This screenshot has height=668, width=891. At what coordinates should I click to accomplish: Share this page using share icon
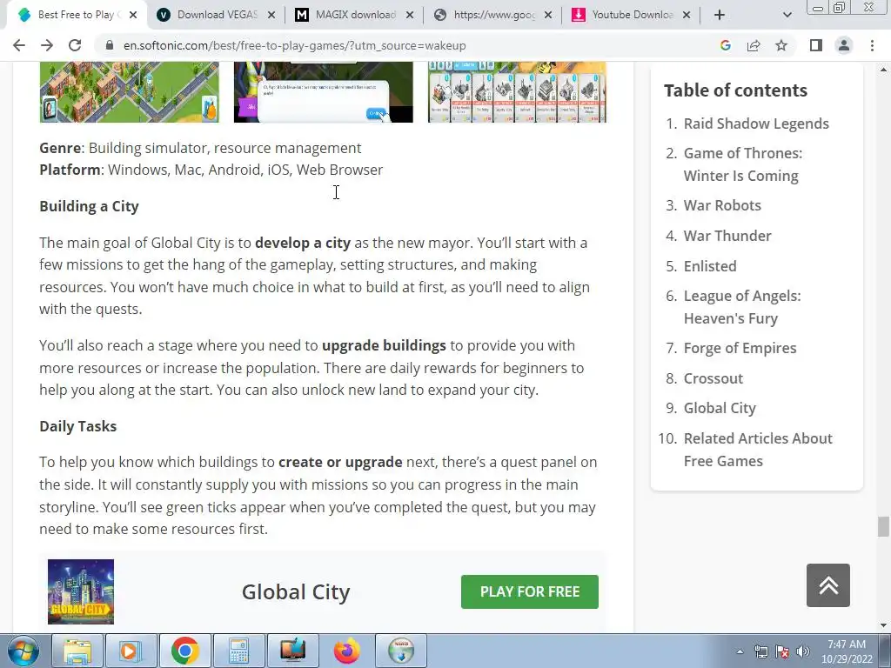coord(754,45)
